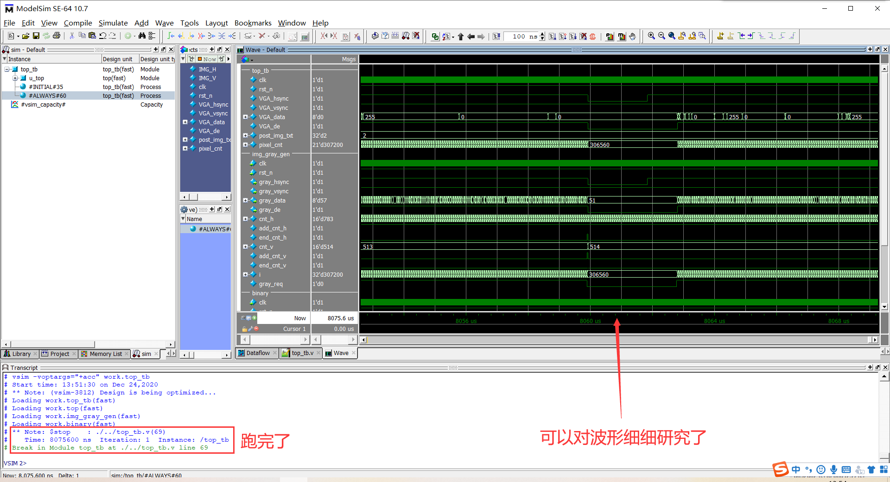Click the add (+) button on the Objects pane header
The height and width of the screenshot is (482, 890).
pyautogui.click(x=211, y=49)
